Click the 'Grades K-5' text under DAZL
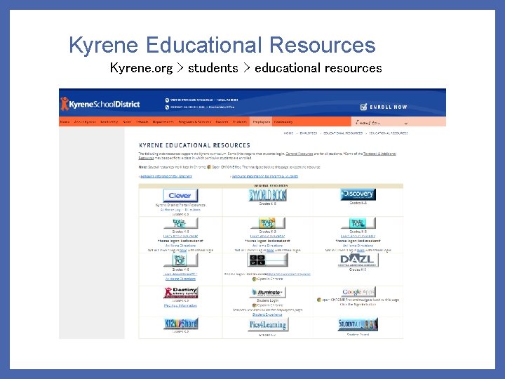The width and height of the screenshot is (505, 379). (x=358, y=270)
